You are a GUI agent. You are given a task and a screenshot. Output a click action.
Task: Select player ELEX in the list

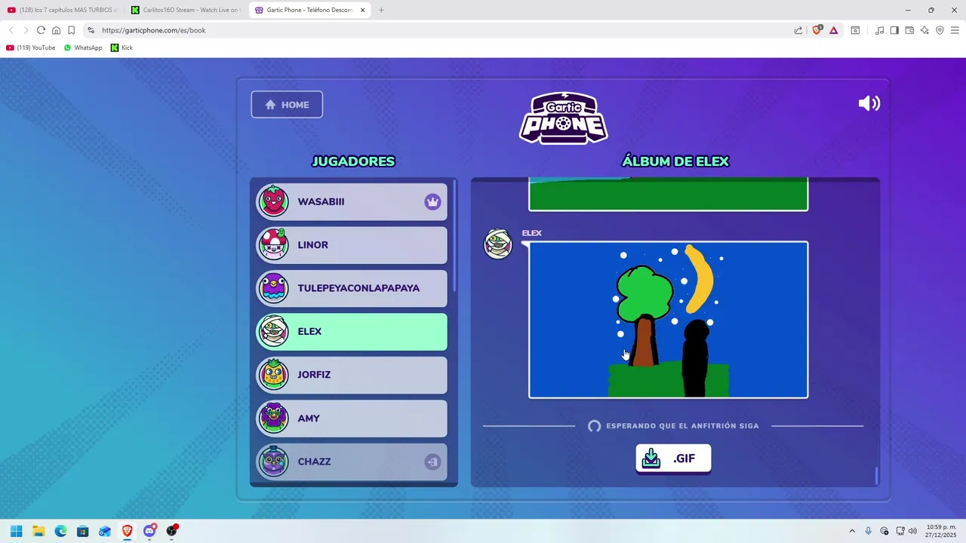pyautogui.click(x=352, y=332)
